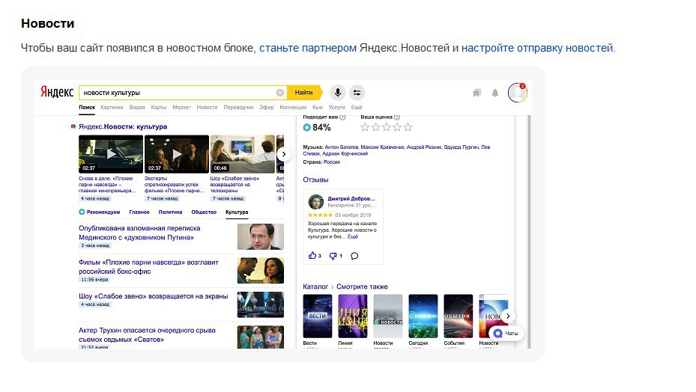Rate with the fifth star
Viewport: 696px width, 392px height.
point(408,127)
